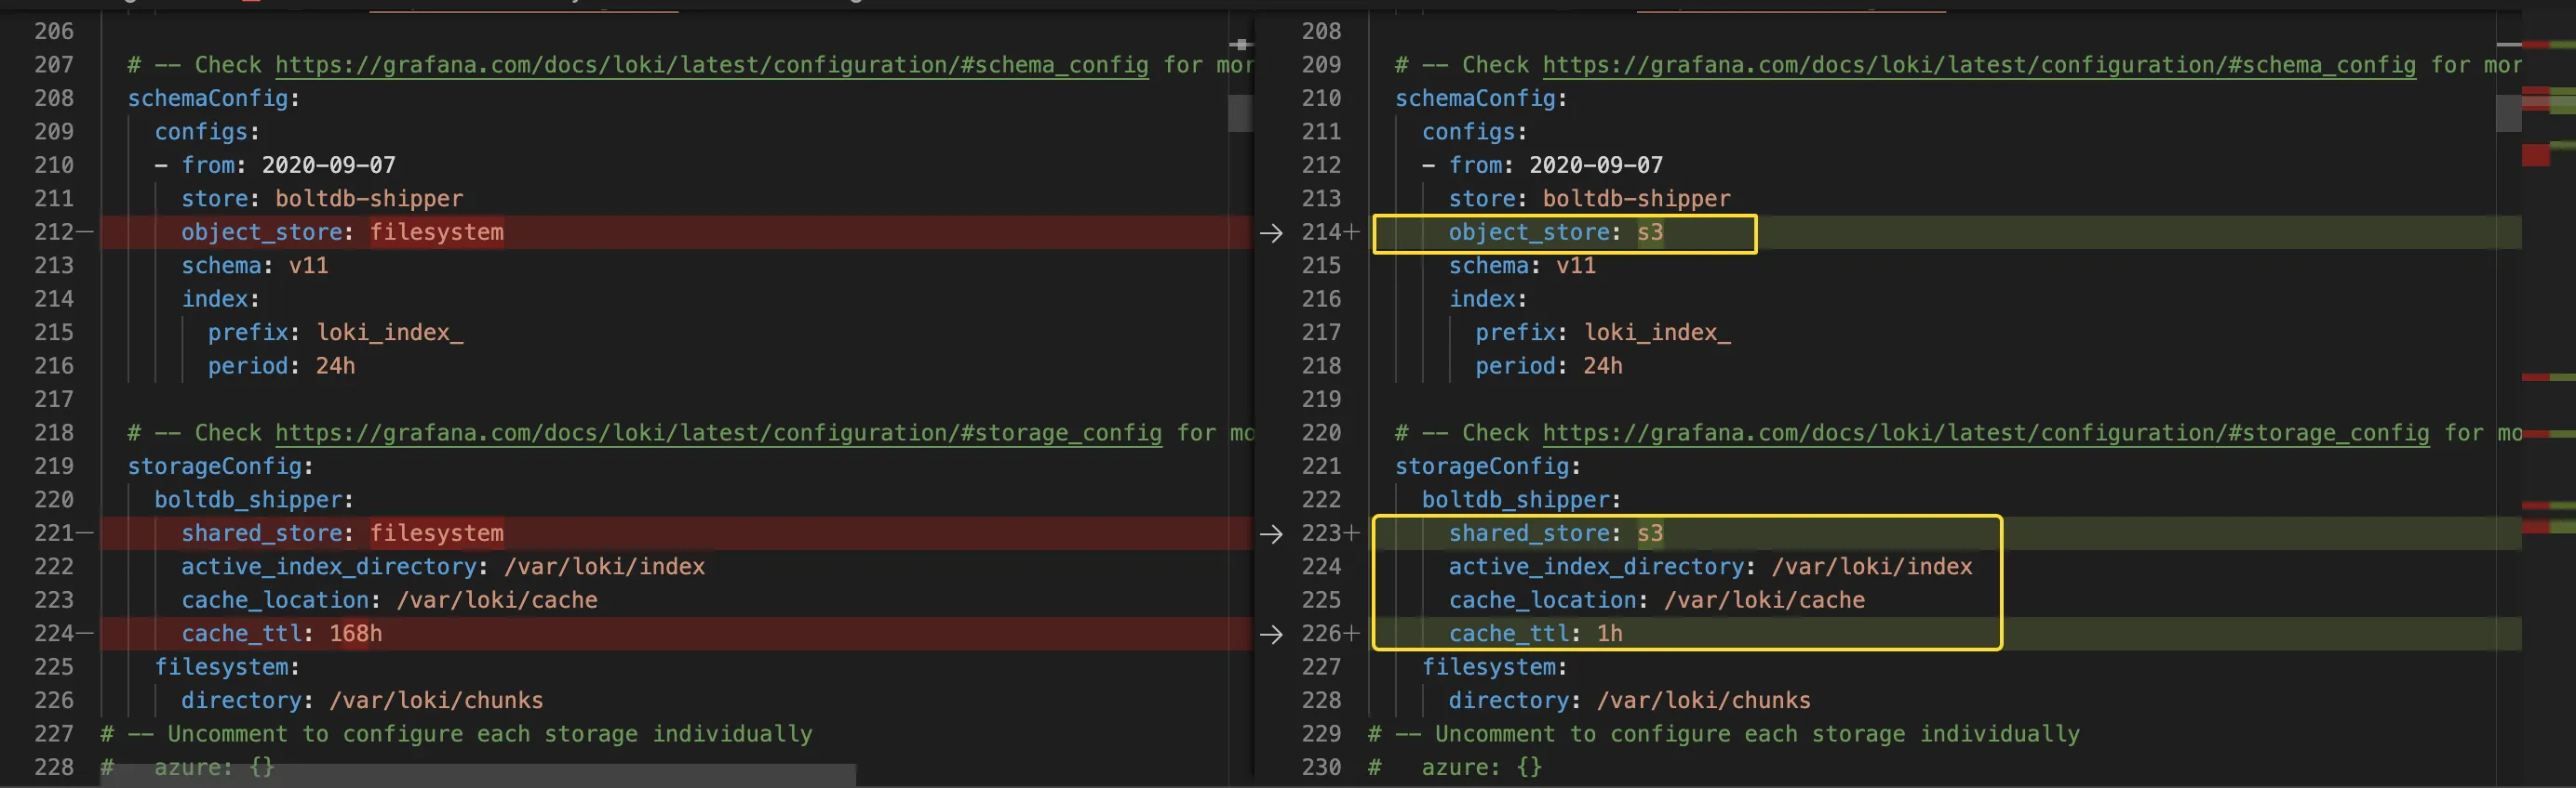
Task: Click the left pane vertical scrollbar thumb
Action: click(x=1240, y=112)
